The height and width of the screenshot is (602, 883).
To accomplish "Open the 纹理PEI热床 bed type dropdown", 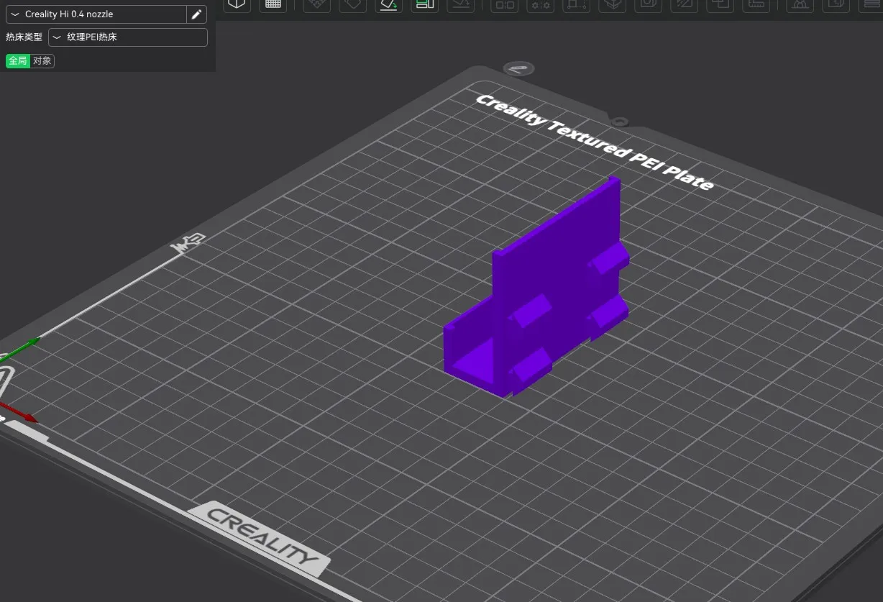I will coord(128,37).
